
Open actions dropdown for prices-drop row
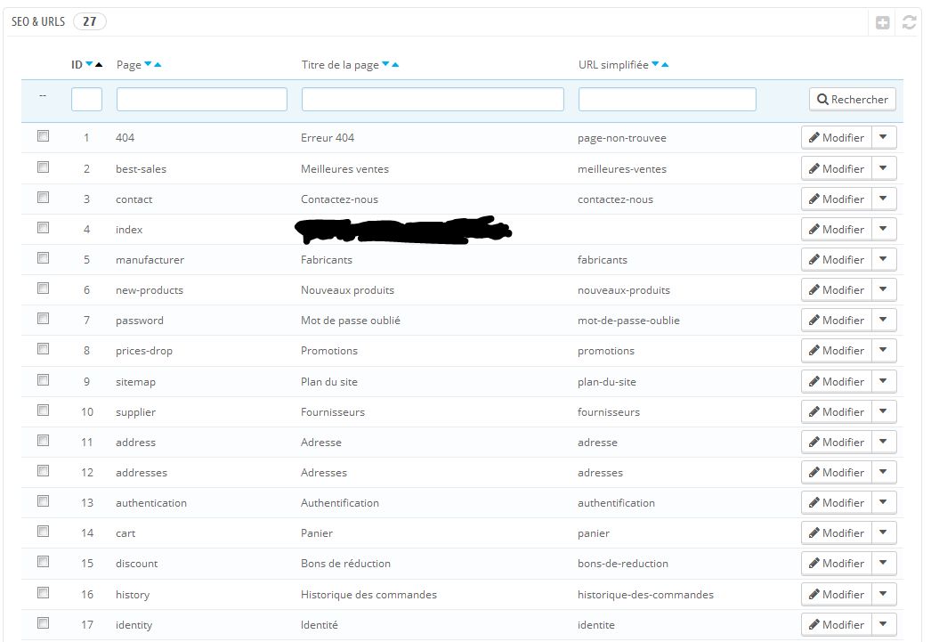[884, 351]
